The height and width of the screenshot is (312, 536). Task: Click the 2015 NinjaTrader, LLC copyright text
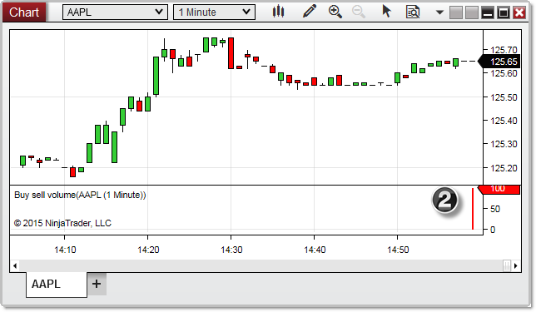pos(62,223)
